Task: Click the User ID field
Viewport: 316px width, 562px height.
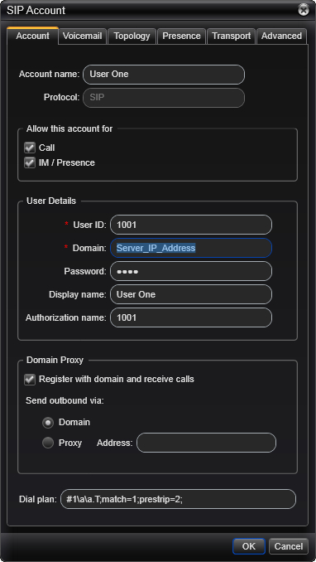Action: click(191, 225)
